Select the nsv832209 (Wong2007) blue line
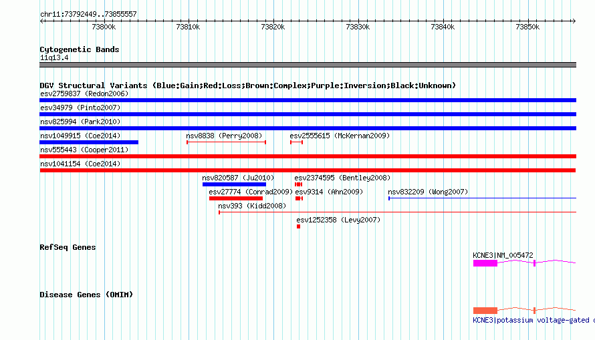This screenshot has height=340, width=595. pyautogui.click(x=482, y=198)
